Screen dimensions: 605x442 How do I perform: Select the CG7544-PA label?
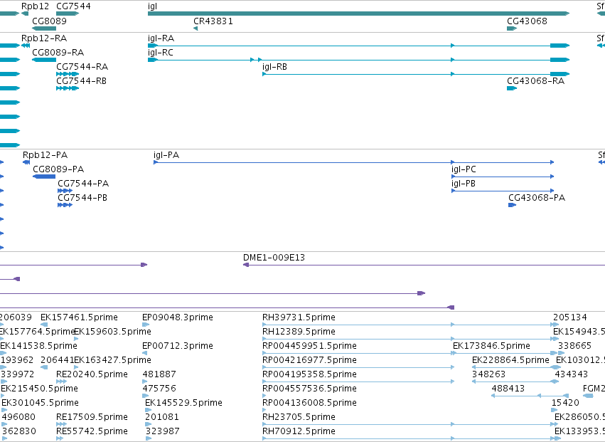click(x=83, y=183)
